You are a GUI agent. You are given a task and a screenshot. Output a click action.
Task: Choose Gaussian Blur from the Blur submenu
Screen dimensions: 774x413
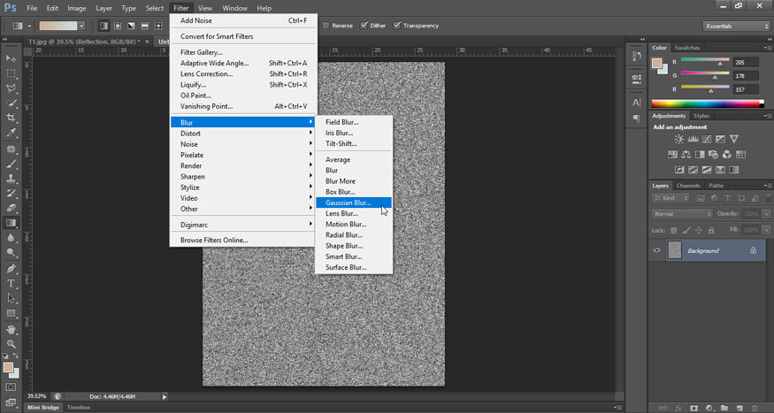point(349,203)
